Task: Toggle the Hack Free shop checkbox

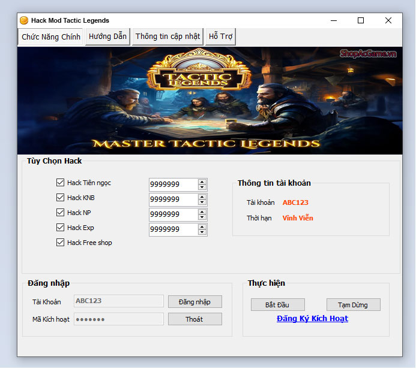Action: pos(60,243)
